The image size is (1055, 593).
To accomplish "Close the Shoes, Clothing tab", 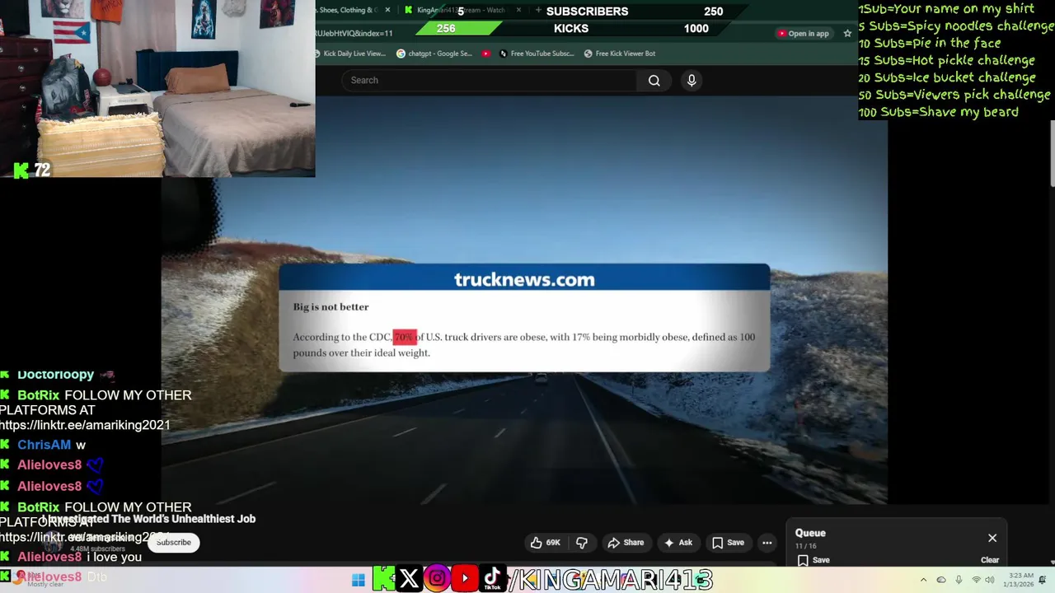I will (387, 10).
